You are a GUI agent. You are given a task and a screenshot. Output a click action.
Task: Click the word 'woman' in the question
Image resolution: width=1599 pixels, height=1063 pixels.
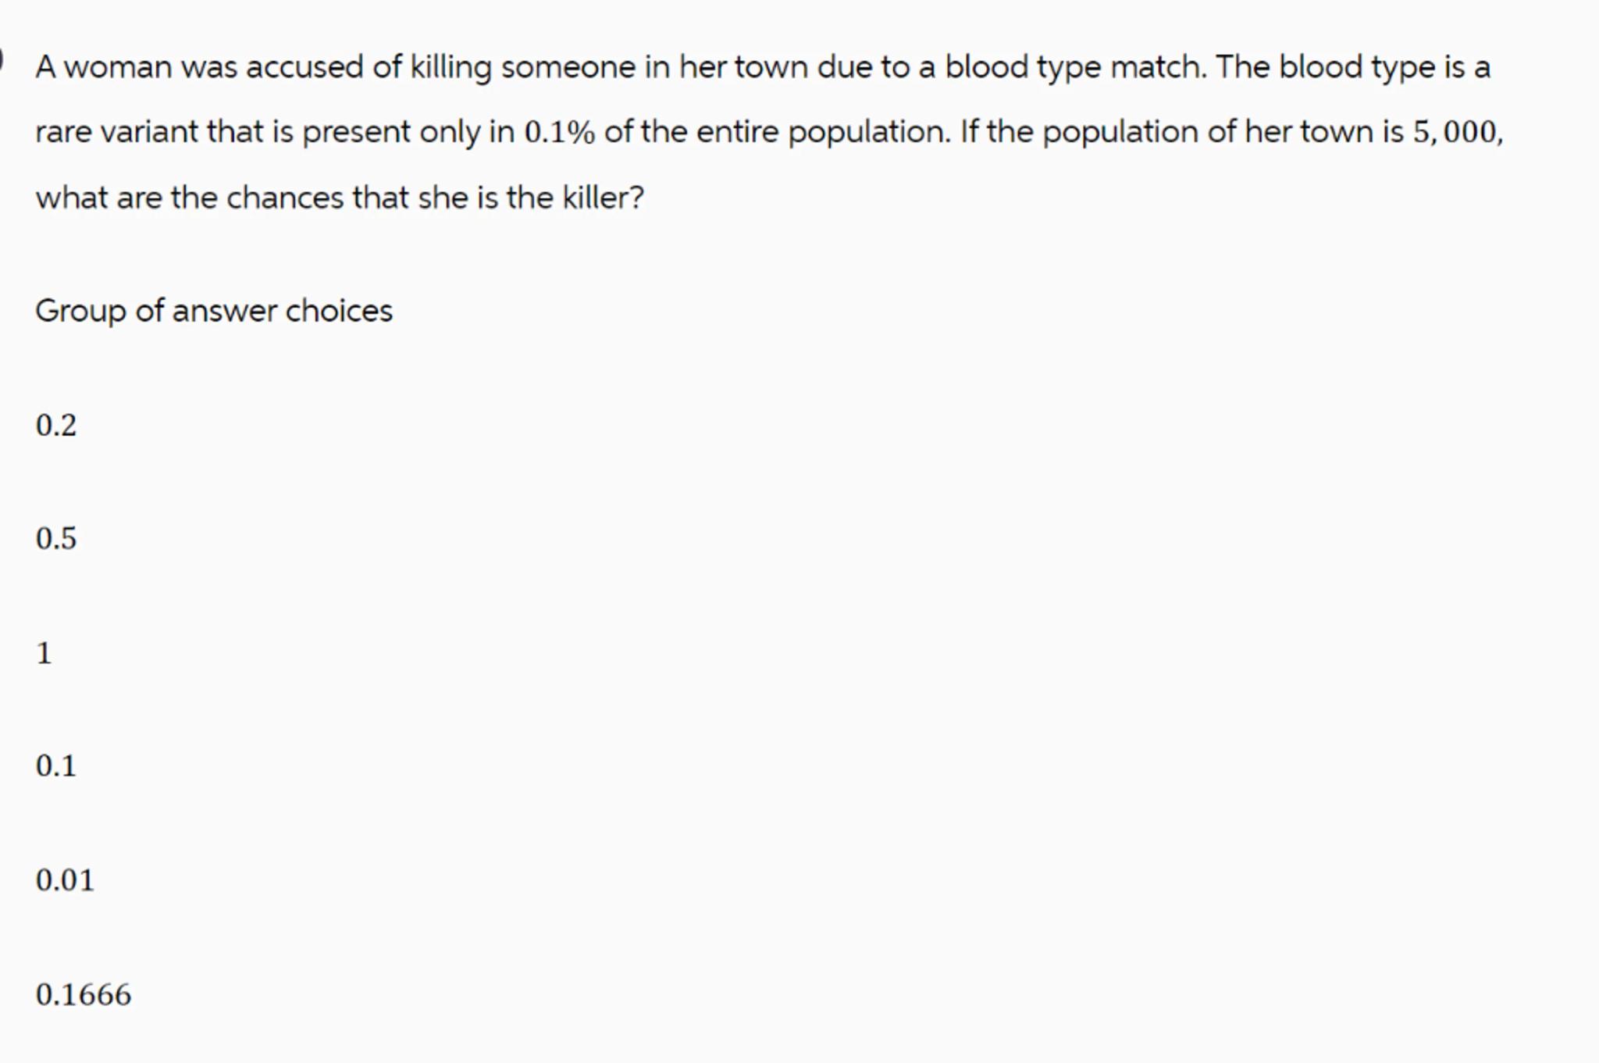[x=118, y=67]
